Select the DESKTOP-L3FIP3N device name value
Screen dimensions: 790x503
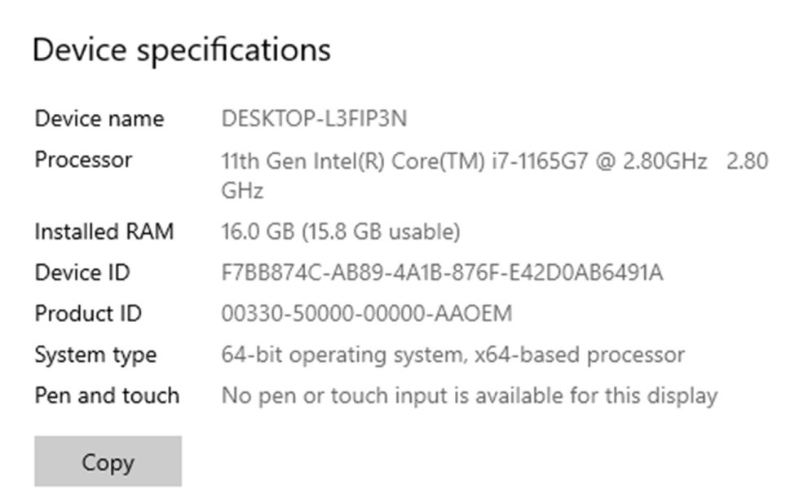click(314, 119)
